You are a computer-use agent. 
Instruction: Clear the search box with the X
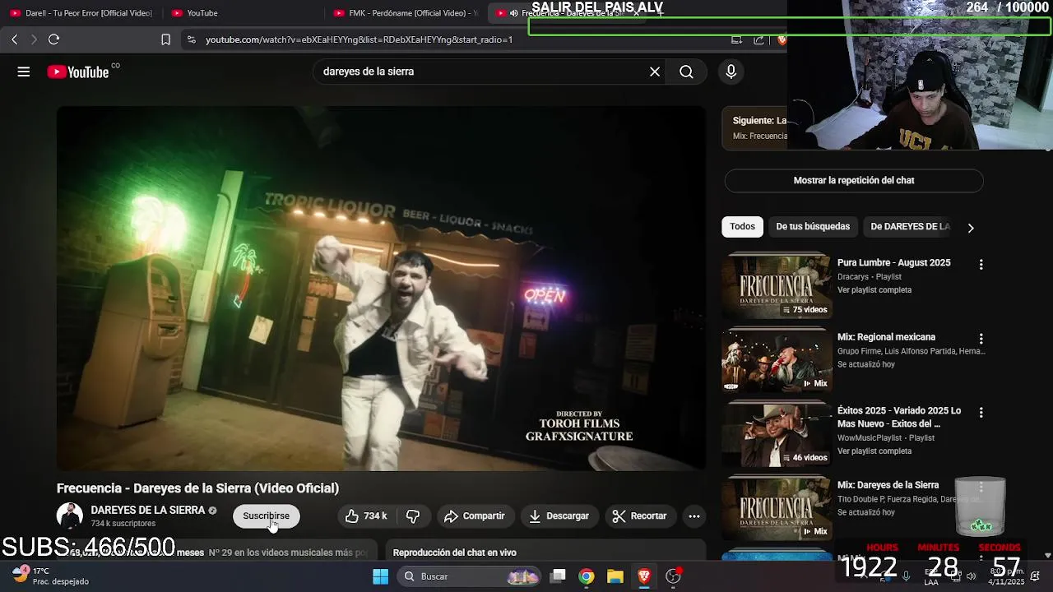(655, 72)
